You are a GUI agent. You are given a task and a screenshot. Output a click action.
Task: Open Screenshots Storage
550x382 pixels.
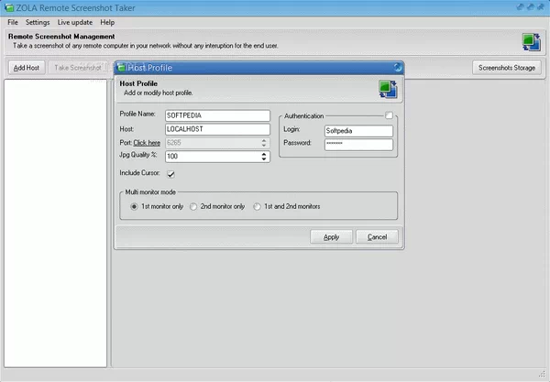[507, 68]
